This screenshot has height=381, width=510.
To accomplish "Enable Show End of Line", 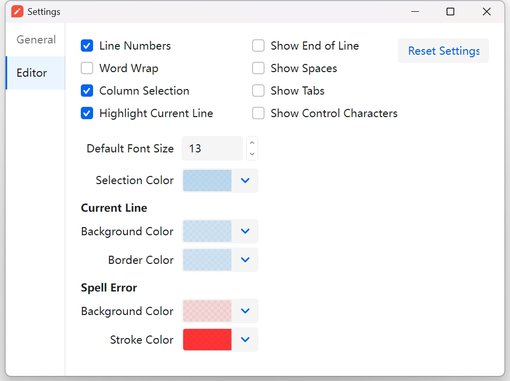I will tap(258, 46).
